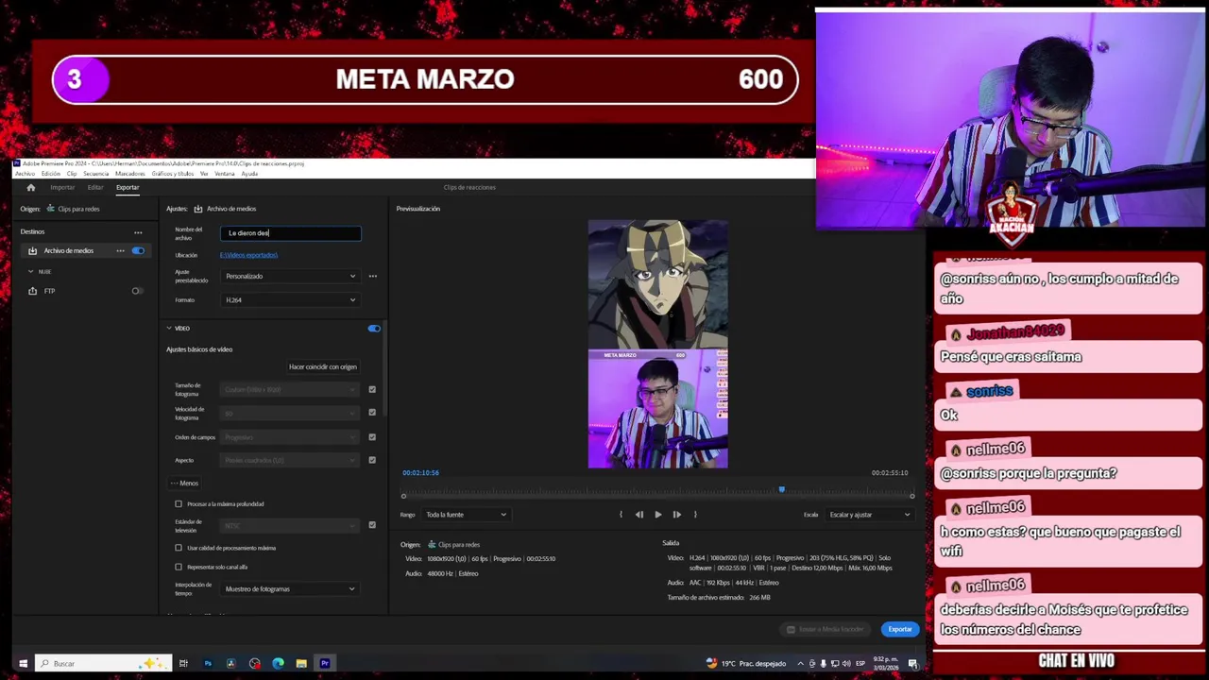1209x680 pixels.
Task: Open Escala Escalar y ajustar dropdown
Action: pyautogui.click(x=869, y=515)
